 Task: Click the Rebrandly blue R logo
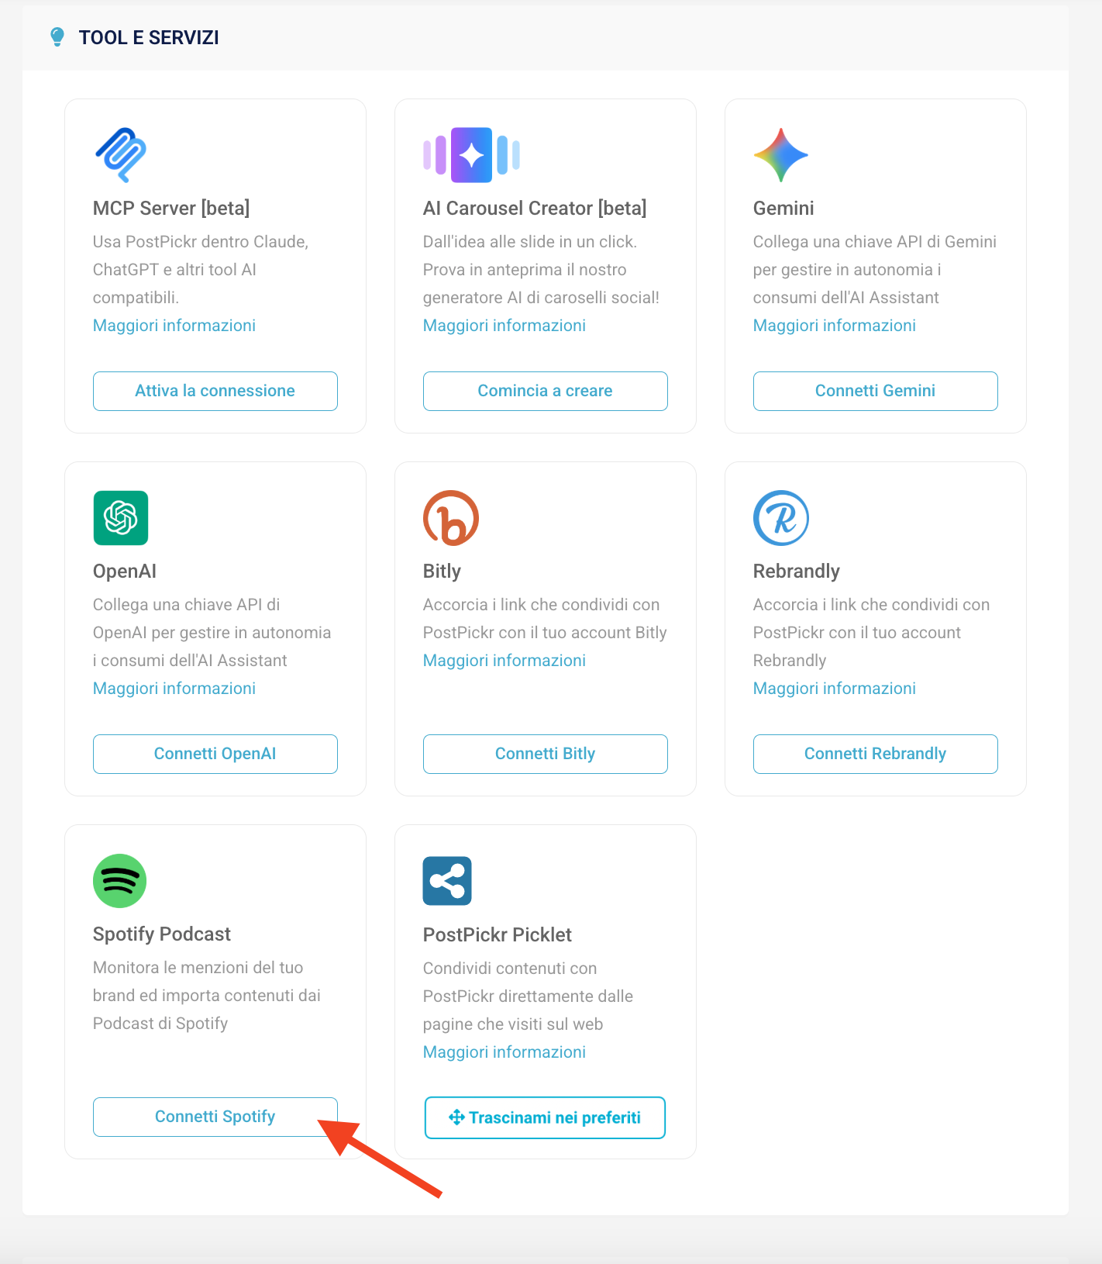point(781,518)
